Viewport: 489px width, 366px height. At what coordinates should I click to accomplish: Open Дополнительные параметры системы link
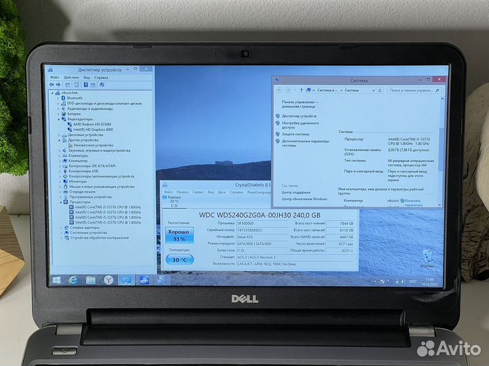[x=306, y=143]
